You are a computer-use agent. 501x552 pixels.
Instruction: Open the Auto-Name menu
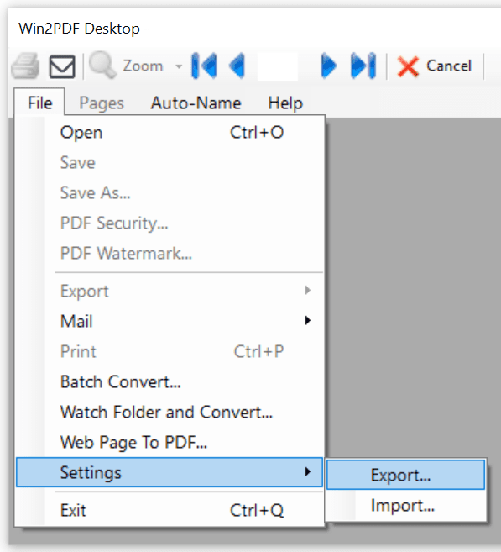(196, 103)
